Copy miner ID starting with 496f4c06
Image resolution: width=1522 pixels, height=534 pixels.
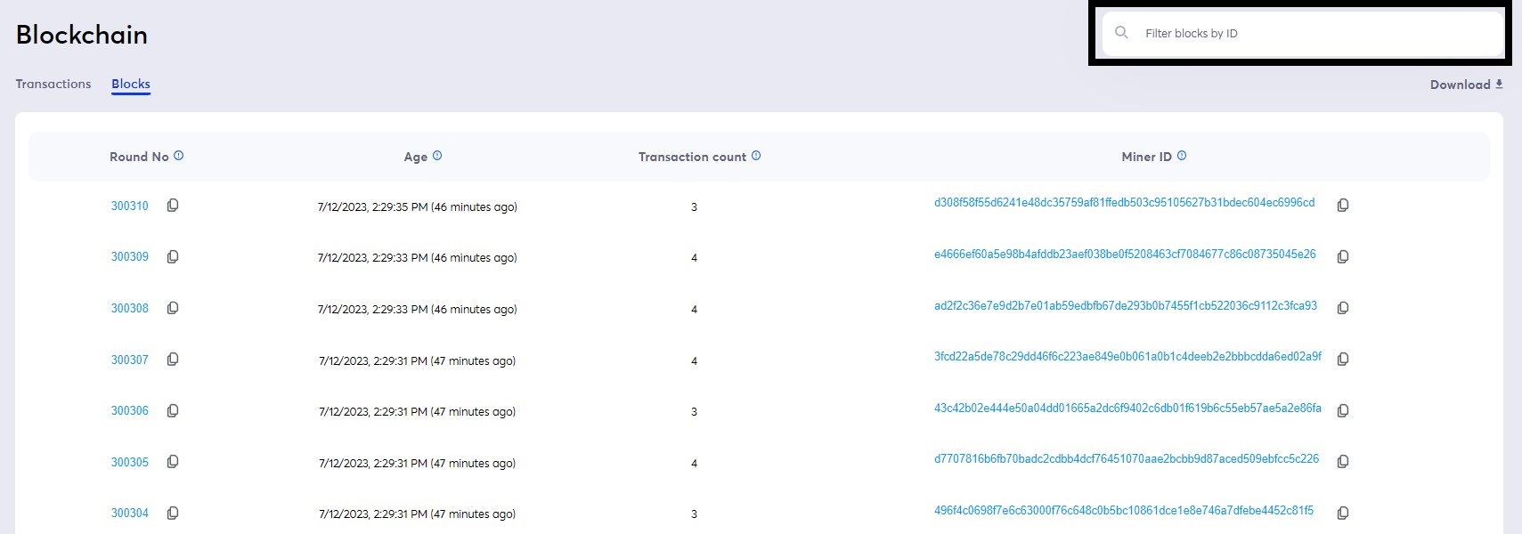pyautogui.click(x=1343, y=514)
